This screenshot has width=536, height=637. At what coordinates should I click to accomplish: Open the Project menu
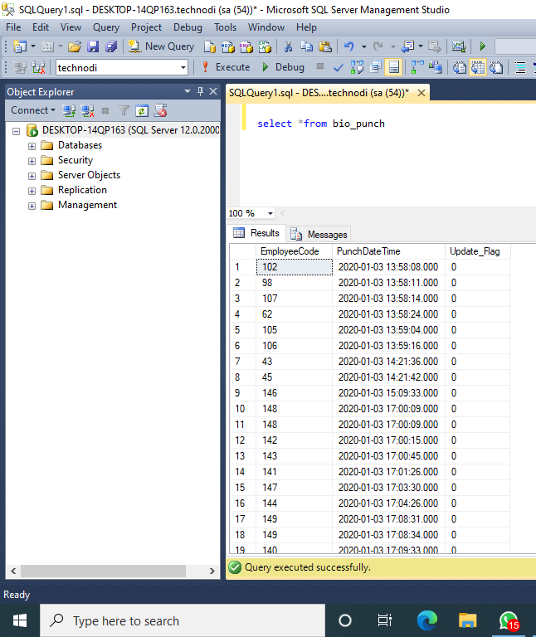pyautogui.click(x=146, y=27)
